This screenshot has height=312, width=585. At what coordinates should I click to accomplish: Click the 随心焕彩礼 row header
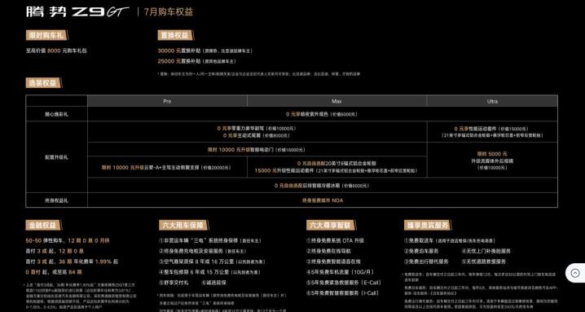(x=57, y=114)
